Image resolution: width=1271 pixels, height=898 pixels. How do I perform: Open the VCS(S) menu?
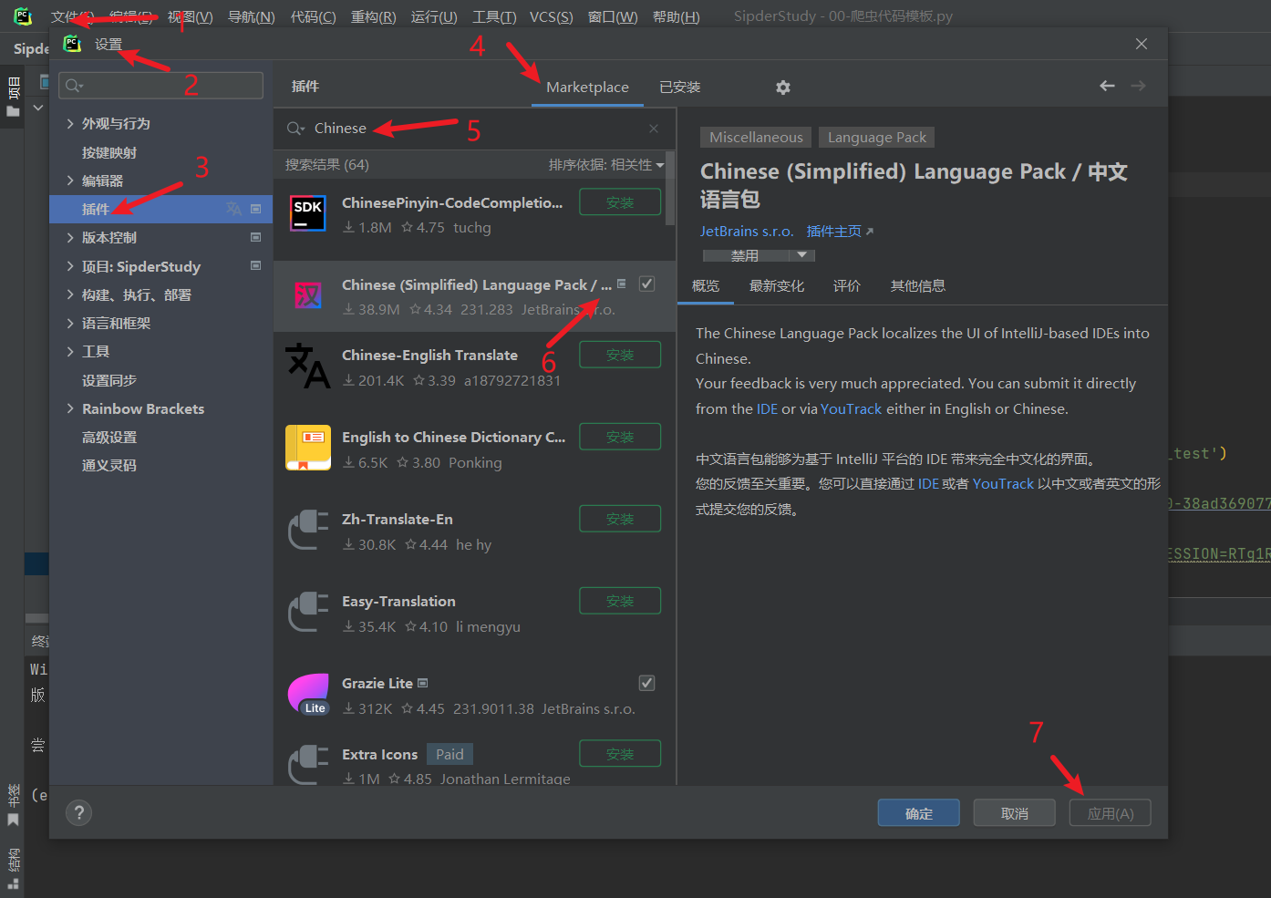552,16
